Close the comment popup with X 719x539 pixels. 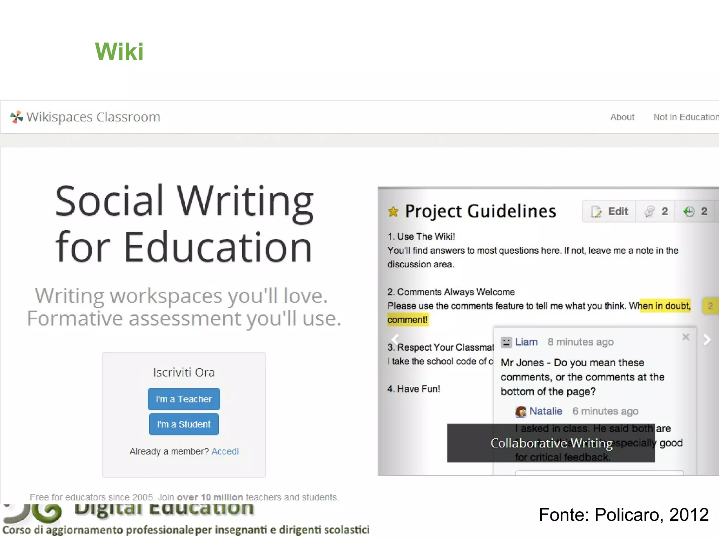pos(686,337)
